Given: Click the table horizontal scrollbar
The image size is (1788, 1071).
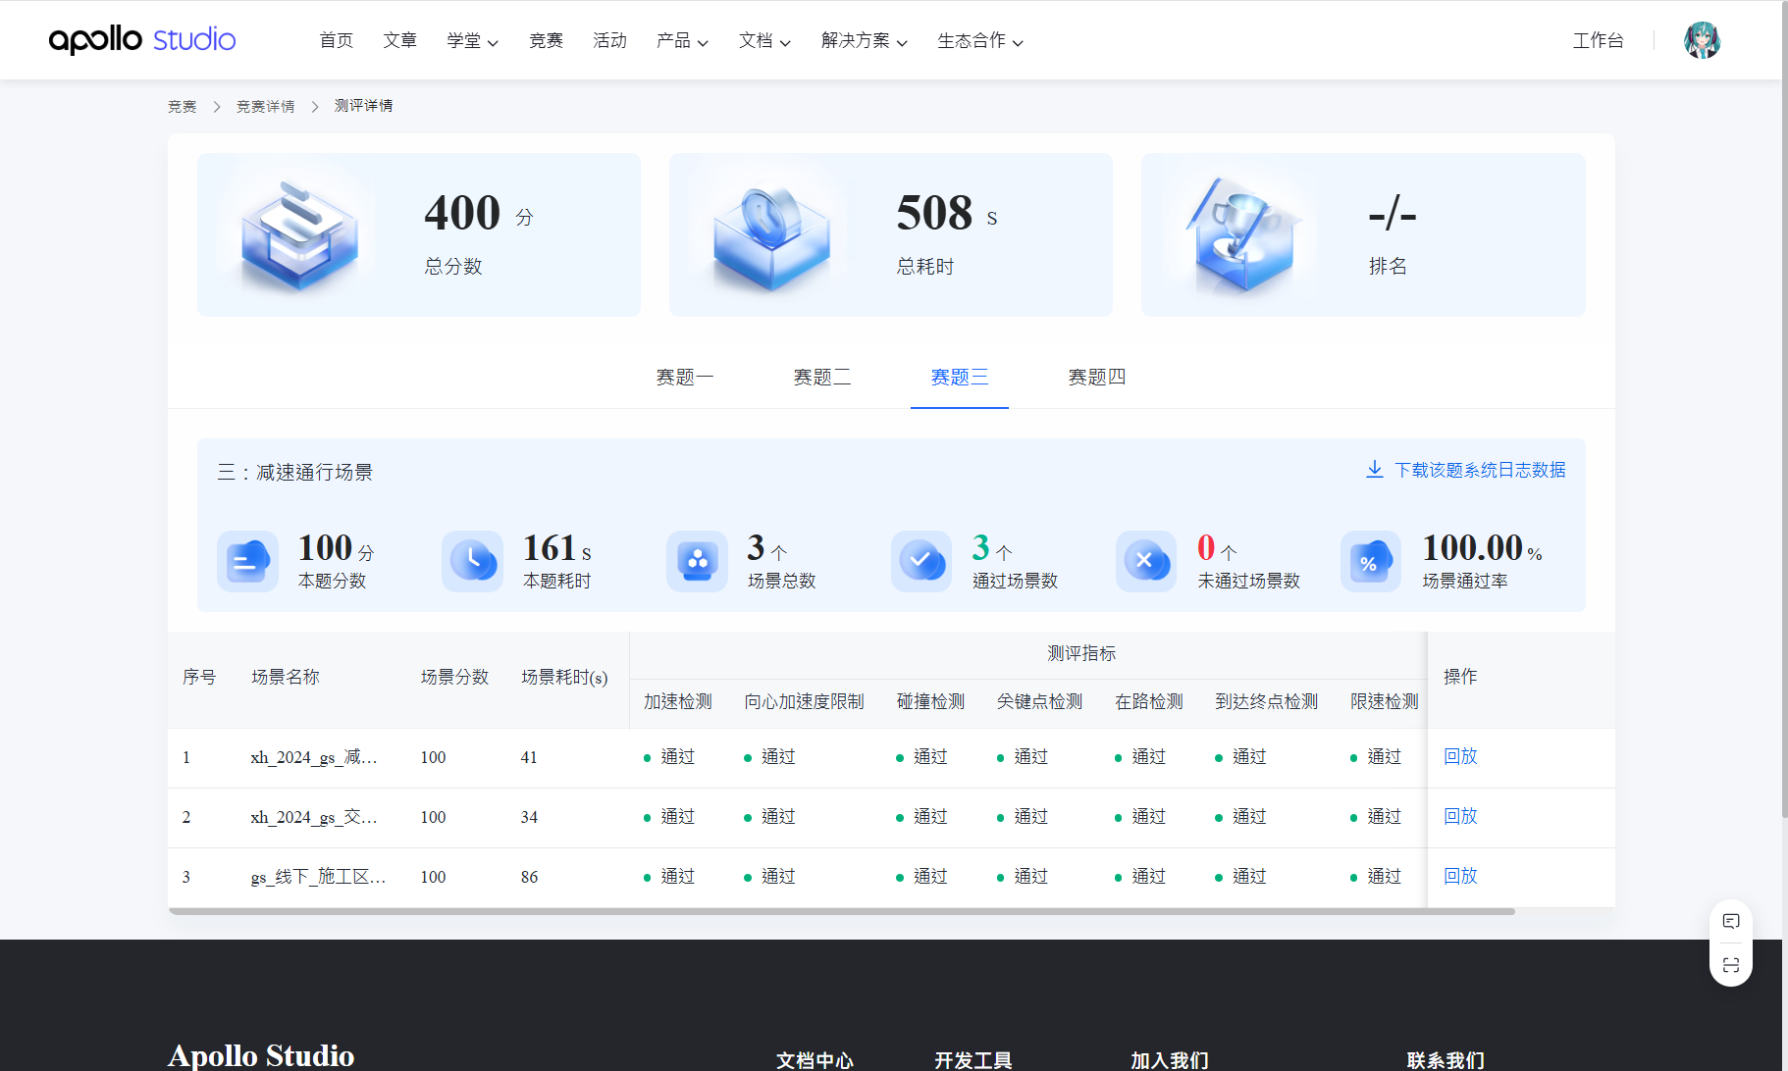Looking at the screenshot, I should [841, 911].
